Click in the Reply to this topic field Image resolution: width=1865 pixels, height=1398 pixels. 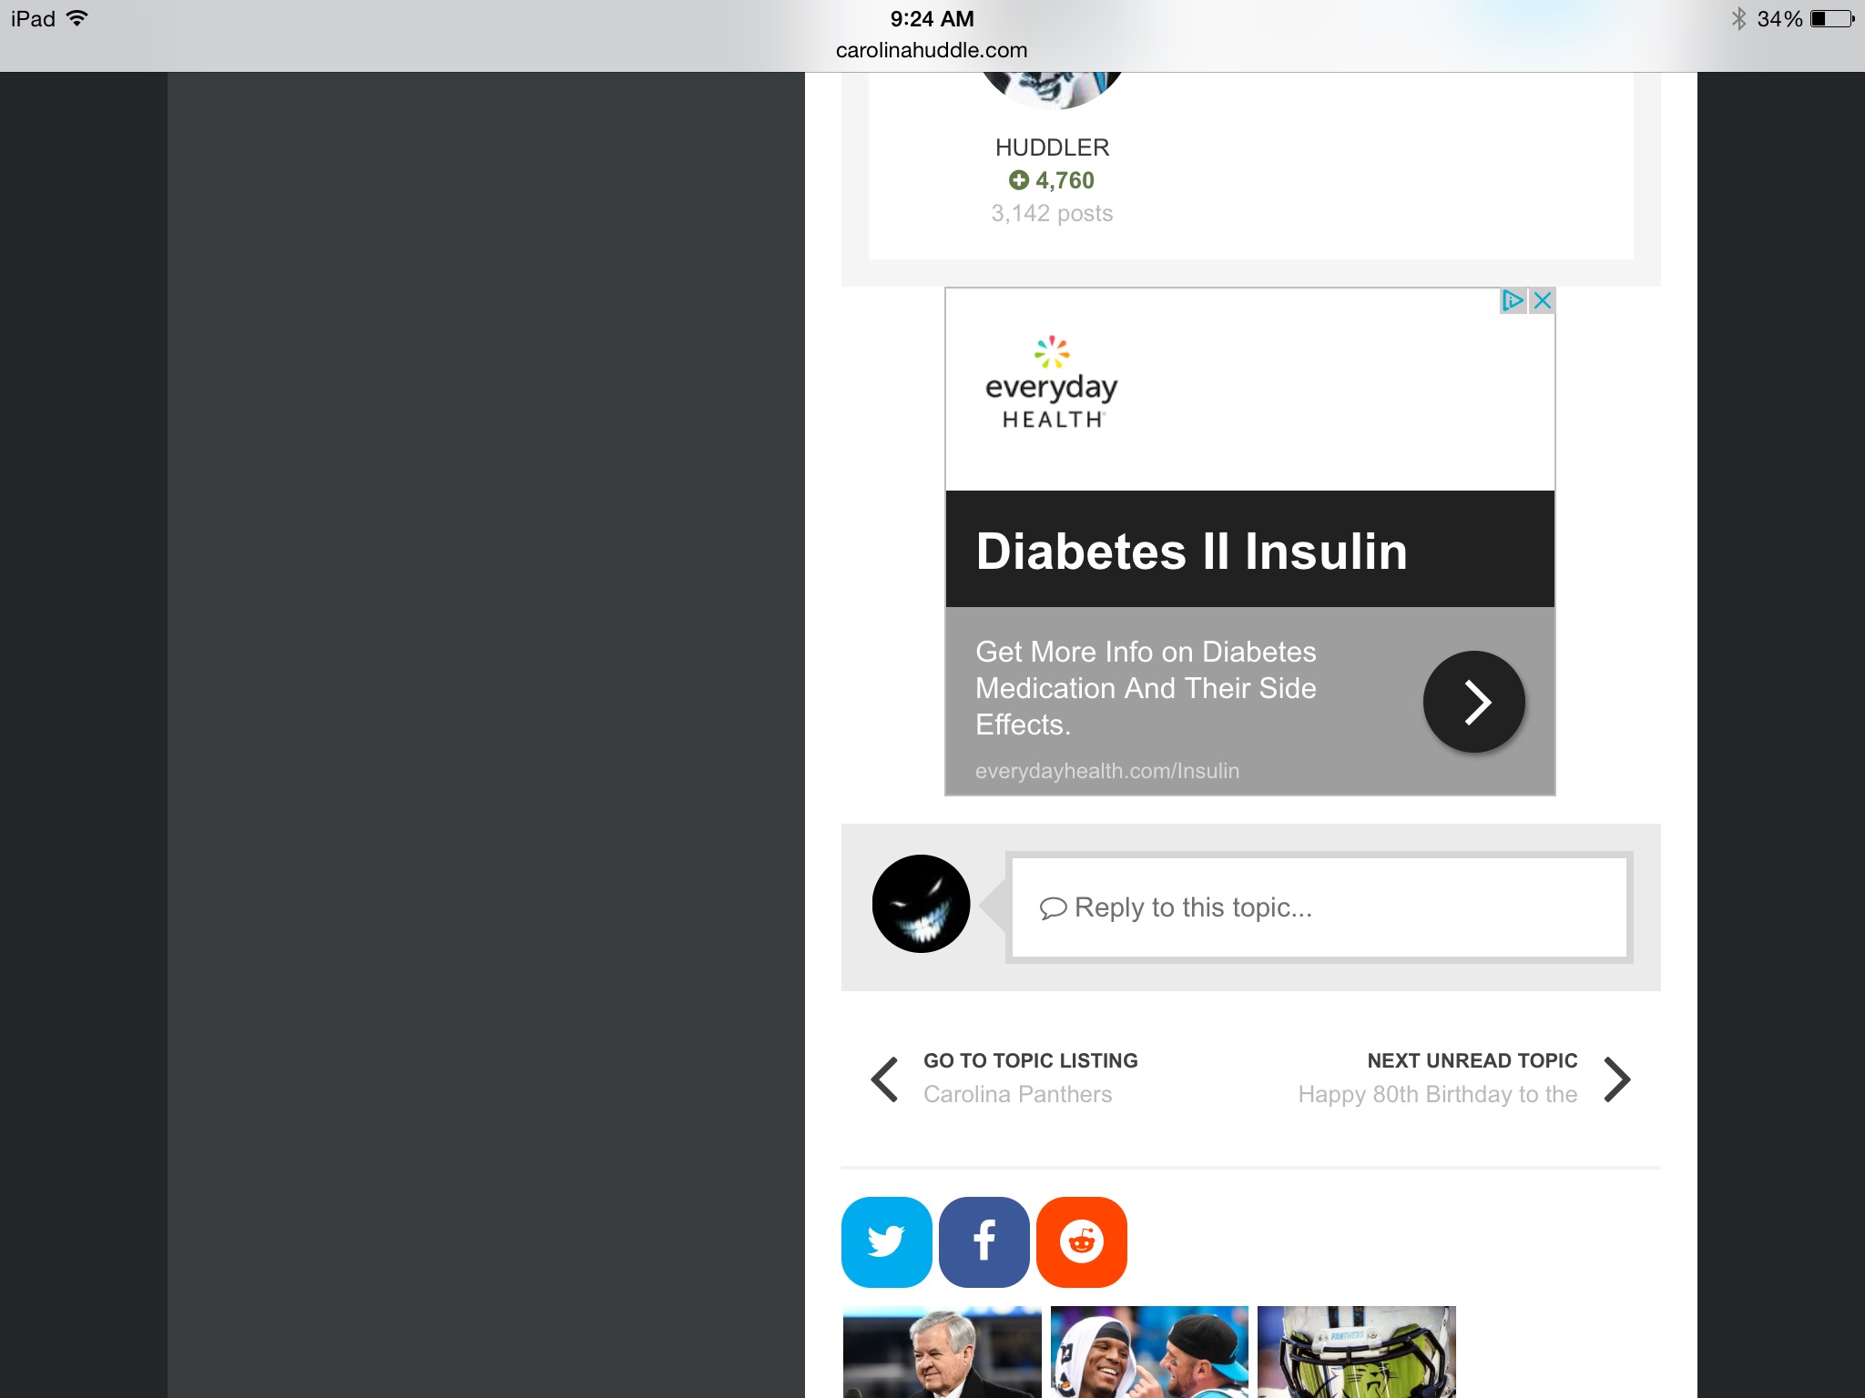1319,907
